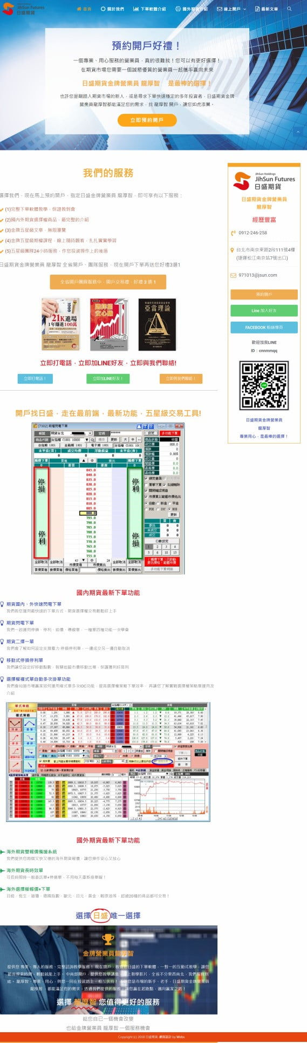Screen dimensions: 307x1043
Task: Click the 我們的服務 section title
Action: (x=108, y=173)
